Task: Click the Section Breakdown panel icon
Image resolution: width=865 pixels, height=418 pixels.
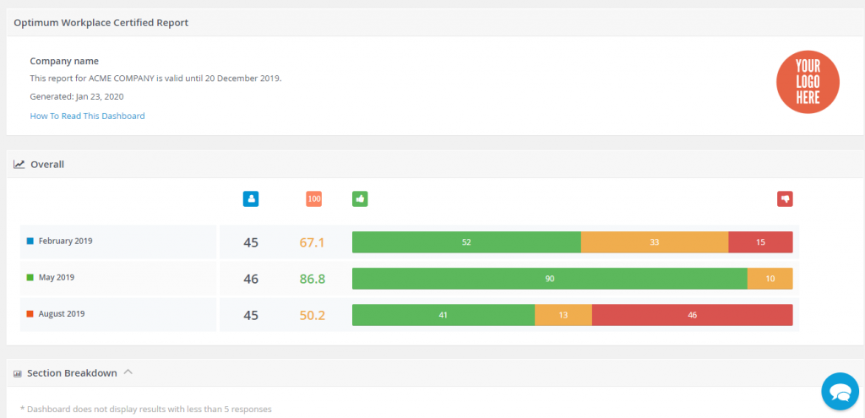Action: (x=18, y=373)
